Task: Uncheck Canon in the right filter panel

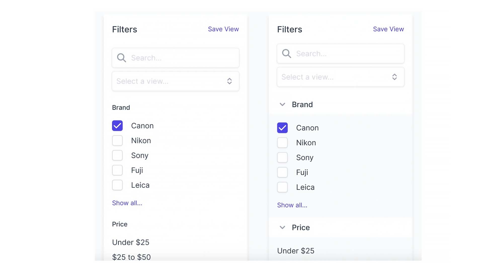Action: pos(282,128)
